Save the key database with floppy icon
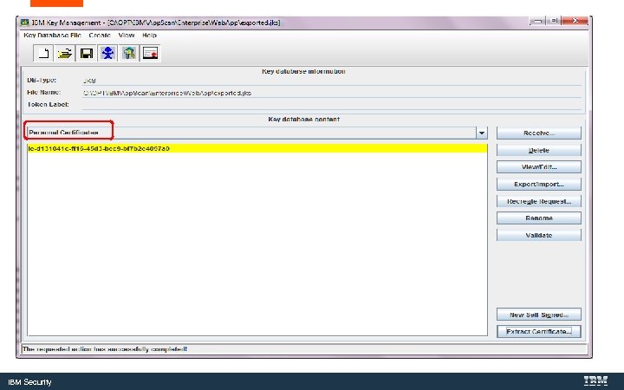The width and height of the screenshot is (624, 390). 87,53
